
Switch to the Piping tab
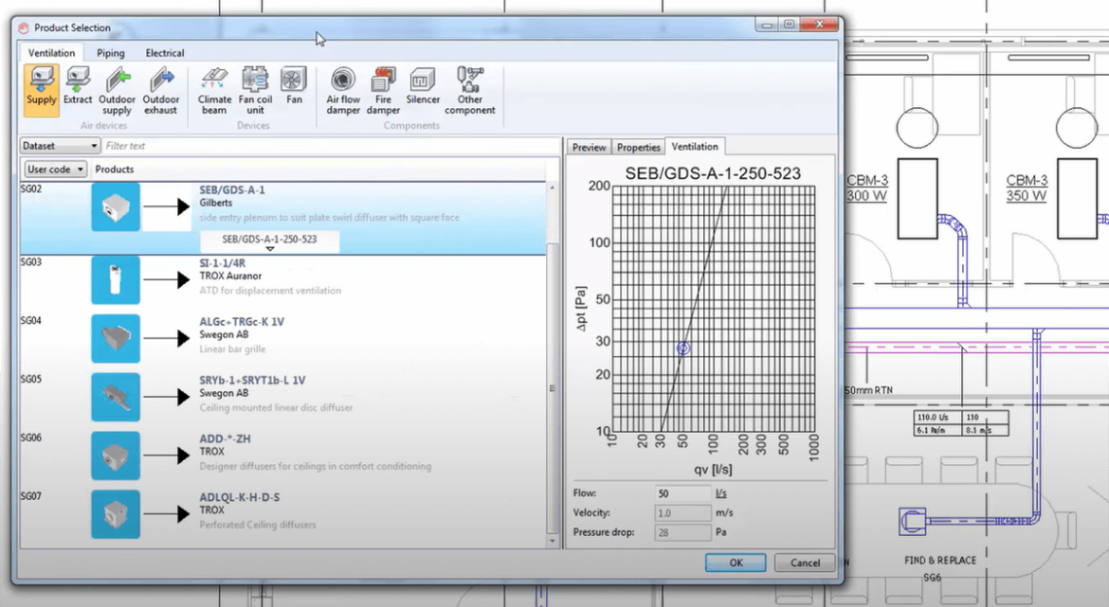110,53
